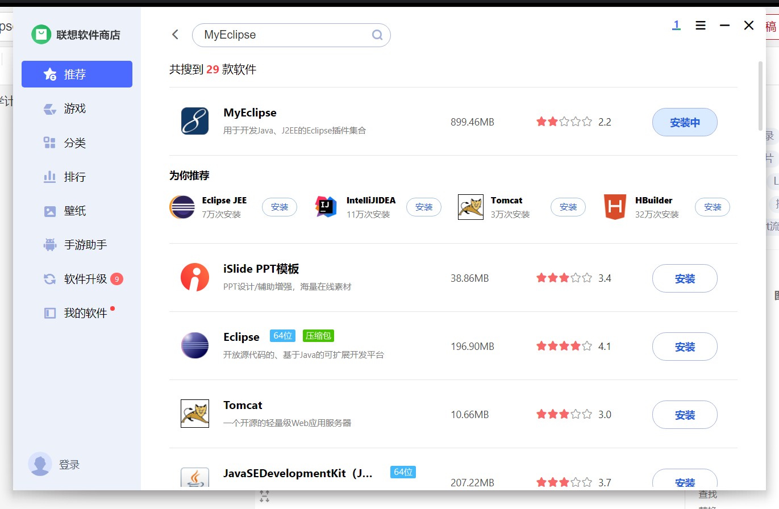
Task: Click the vertical scrollbar of results
Action: (x=761, y=95)
